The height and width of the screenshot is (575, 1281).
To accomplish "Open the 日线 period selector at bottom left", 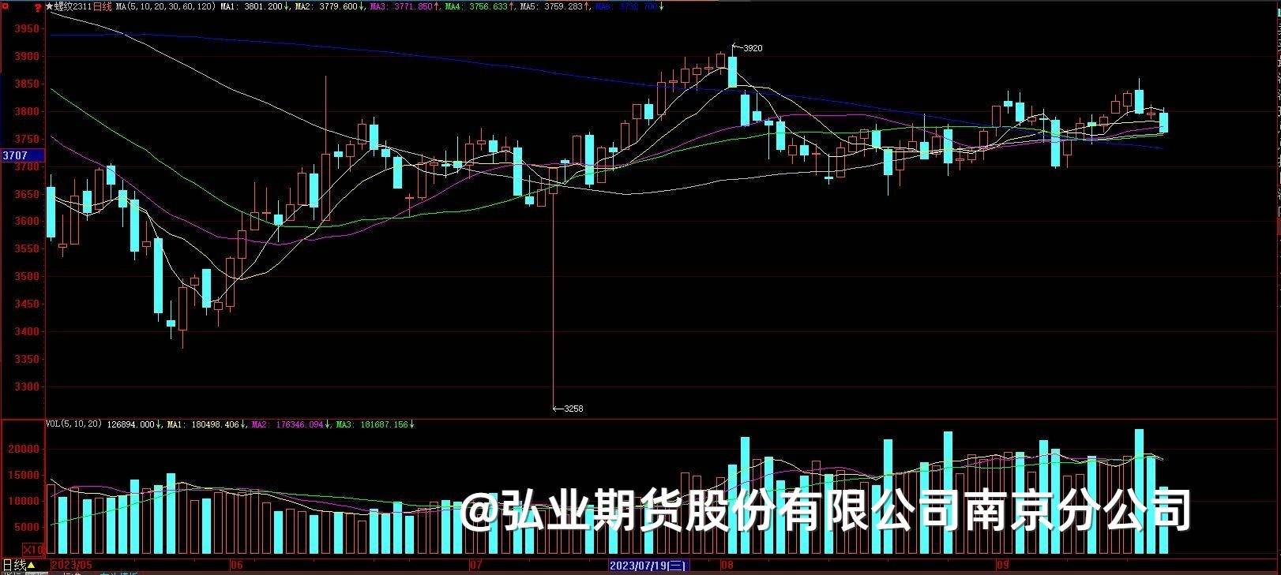I will point(18,565).
